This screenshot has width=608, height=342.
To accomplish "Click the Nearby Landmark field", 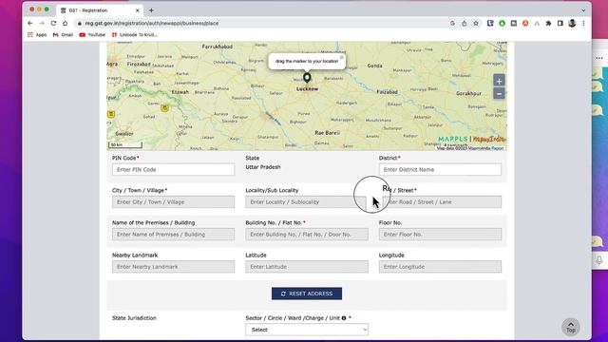I will click(173, 267).
